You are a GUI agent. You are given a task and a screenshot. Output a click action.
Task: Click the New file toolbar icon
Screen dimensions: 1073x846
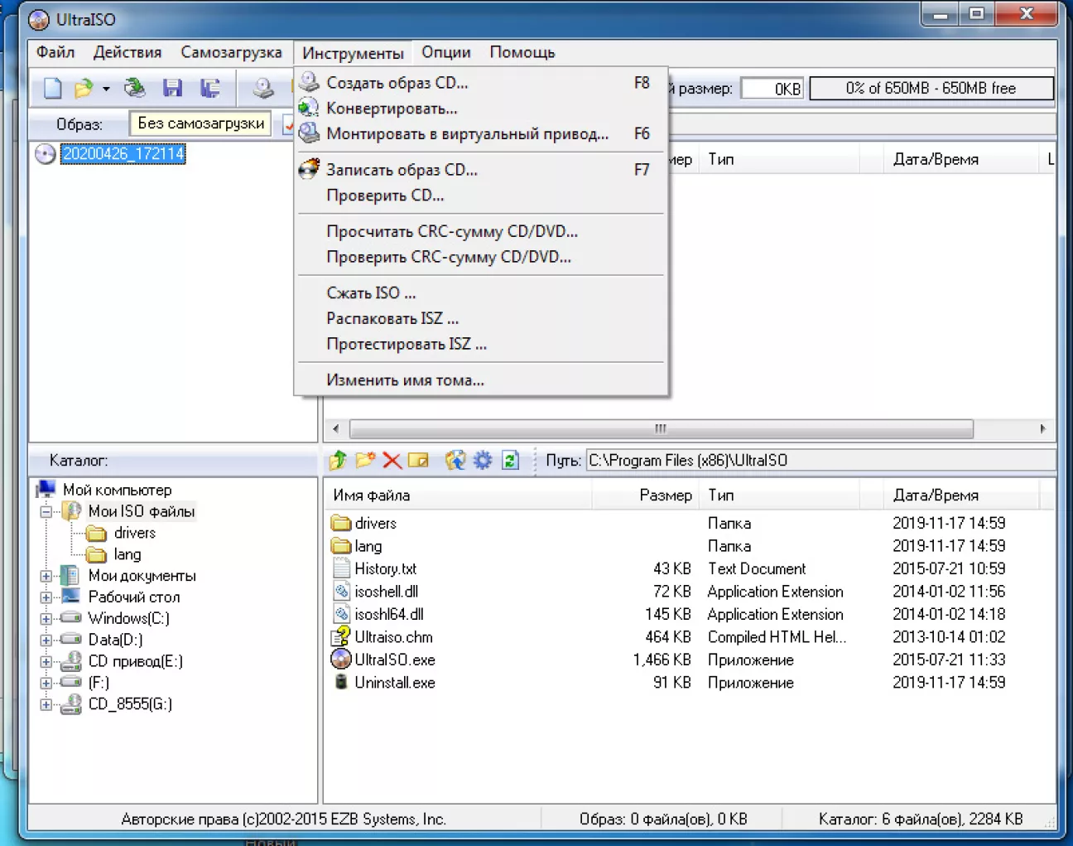pyautogui.click(x=52, y=88)
